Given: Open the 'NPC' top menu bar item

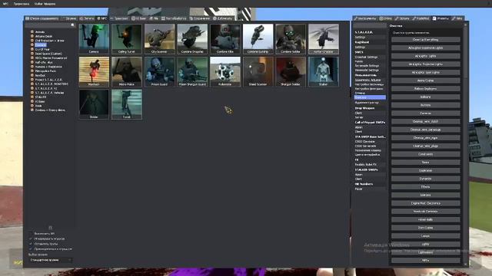Looking at the screenshot, I should click(5, 4).
